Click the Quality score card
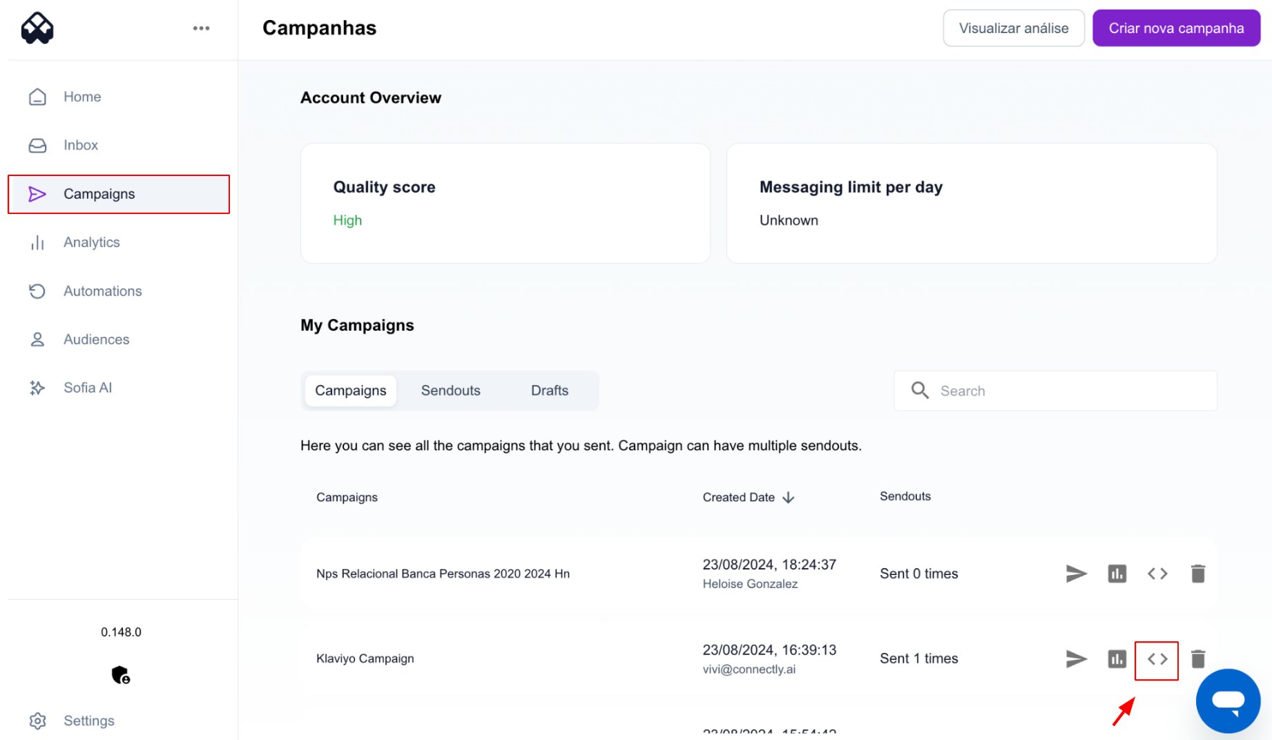 (505, 204)
